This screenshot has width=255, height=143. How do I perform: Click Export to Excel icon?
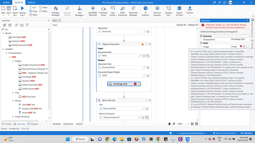click(x=179, y=11)
